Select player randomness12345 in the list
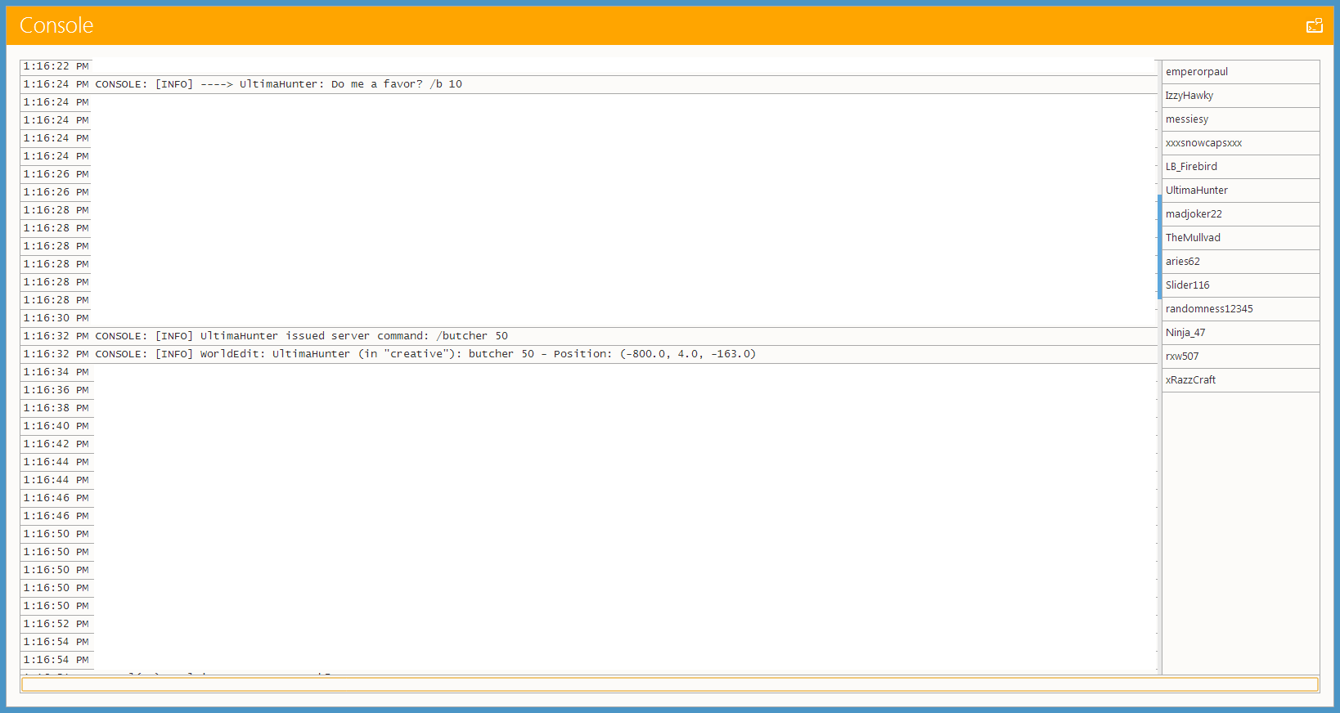Image resolution: width=1340 pixels, height=713 pixels. tap(1240, 309)
